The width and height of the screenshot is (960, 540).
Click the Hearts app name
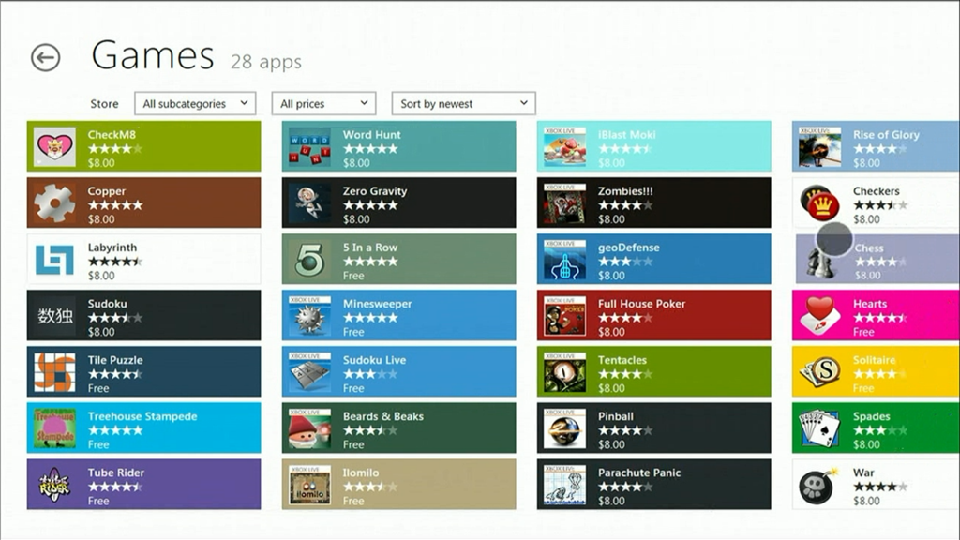tap(870, 304)
